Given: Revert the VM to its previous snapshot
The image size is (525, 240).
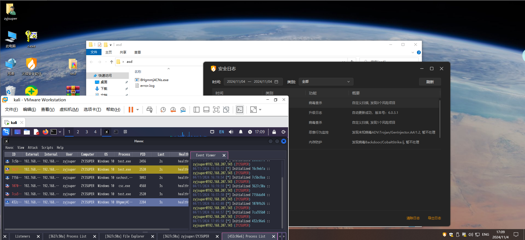Looking at the screenshot, I should click(173, 110).
